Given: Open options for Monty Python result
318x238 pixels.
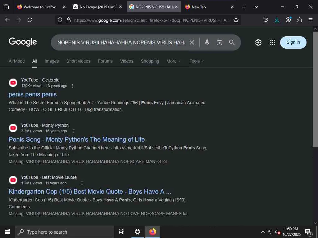Looking at the screenshot, I should pos(74,131).
